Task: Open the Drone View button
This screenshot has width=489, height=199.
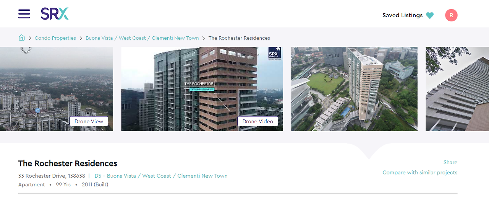Action: (x=89, y=121)
